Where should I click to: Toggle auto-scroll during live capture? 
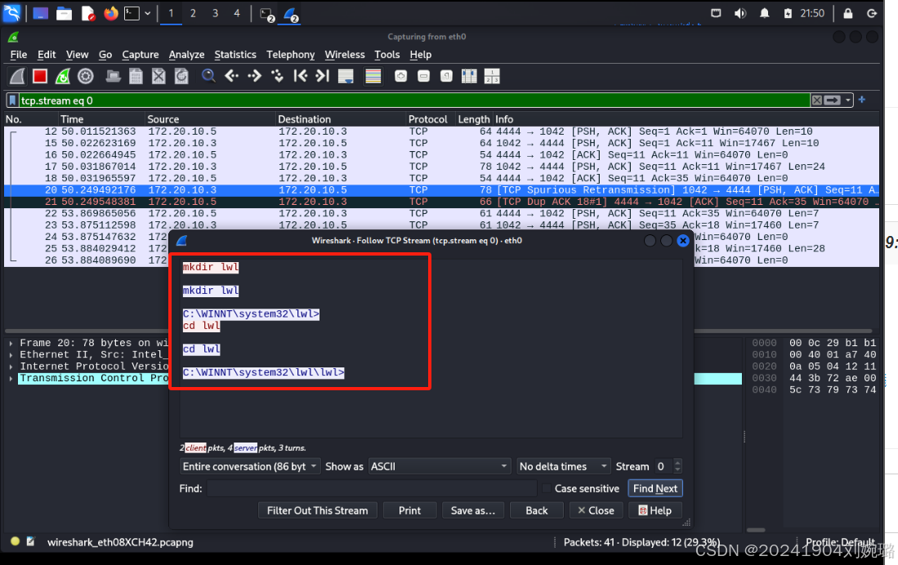(x=346, y=76)
